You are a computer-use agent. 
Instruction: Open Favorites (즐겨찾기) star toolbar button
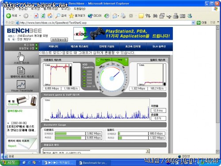pos(77,15)
